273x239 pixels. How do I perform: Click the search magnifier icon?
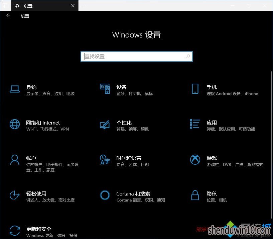188,57
